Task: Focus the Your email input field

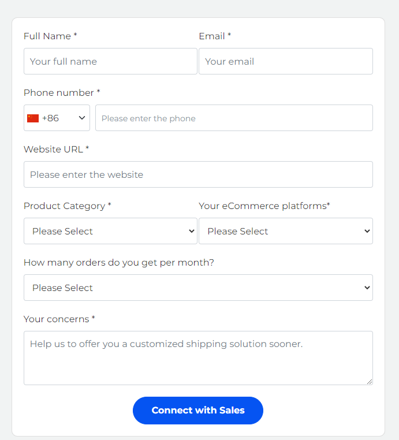Action: (286, 61)
